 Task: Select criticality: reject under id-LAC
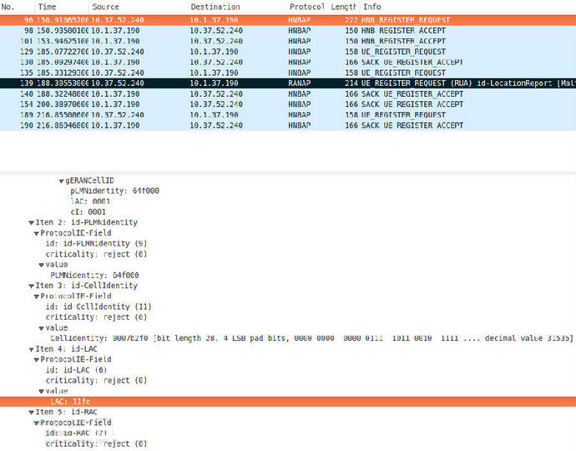pos(96,381)
